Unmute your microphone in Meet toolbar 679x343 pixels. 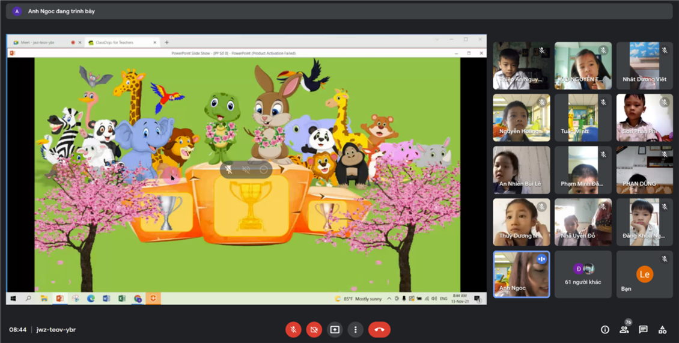point(293,330)
